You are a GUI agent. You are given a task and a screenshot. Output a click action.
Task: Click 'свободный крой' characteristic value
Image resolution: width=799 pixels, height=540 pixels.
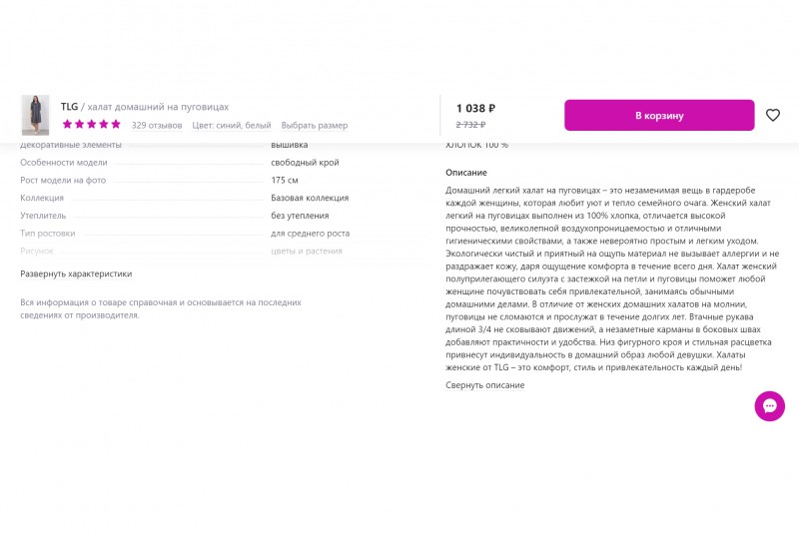pos(305,163)
